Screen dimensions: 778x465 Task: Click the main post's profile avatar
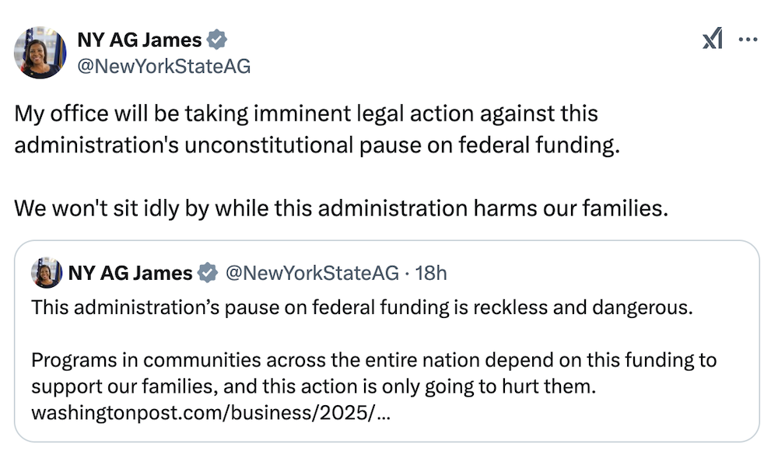click(40, 52)
